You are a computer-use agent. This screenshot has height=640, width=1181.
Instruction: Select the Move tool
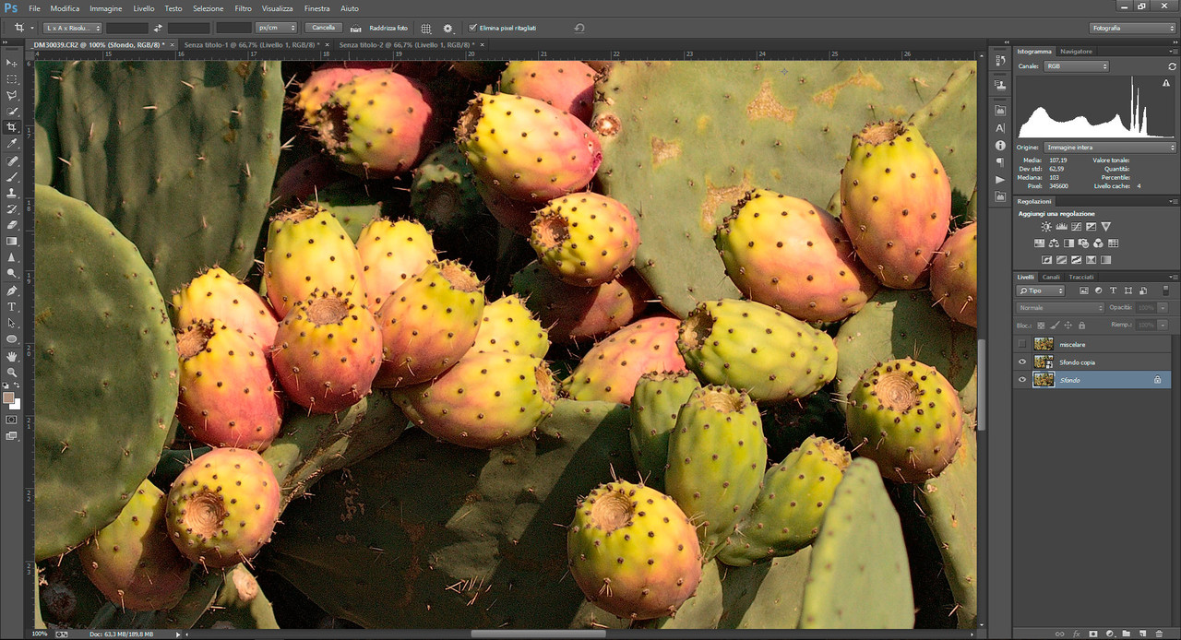point(12,63)
